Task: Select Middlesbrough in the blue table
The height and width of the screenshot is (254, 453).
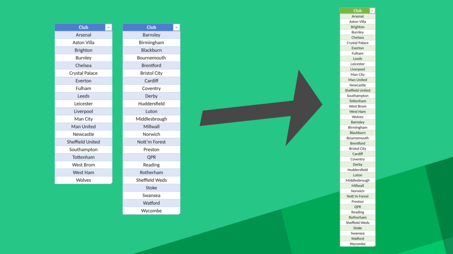Action: 151,119
